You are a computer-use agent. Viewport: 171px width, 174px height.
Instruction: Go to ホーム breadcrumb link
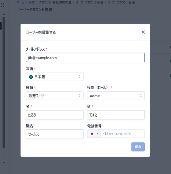click(x=21, y=2)
